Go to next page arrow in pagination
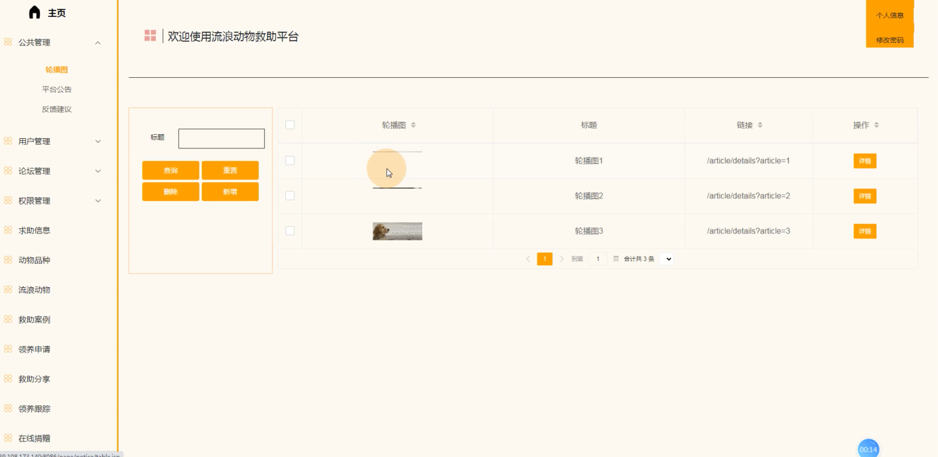This screenshot has height=457, width=938. coord(562,259)
